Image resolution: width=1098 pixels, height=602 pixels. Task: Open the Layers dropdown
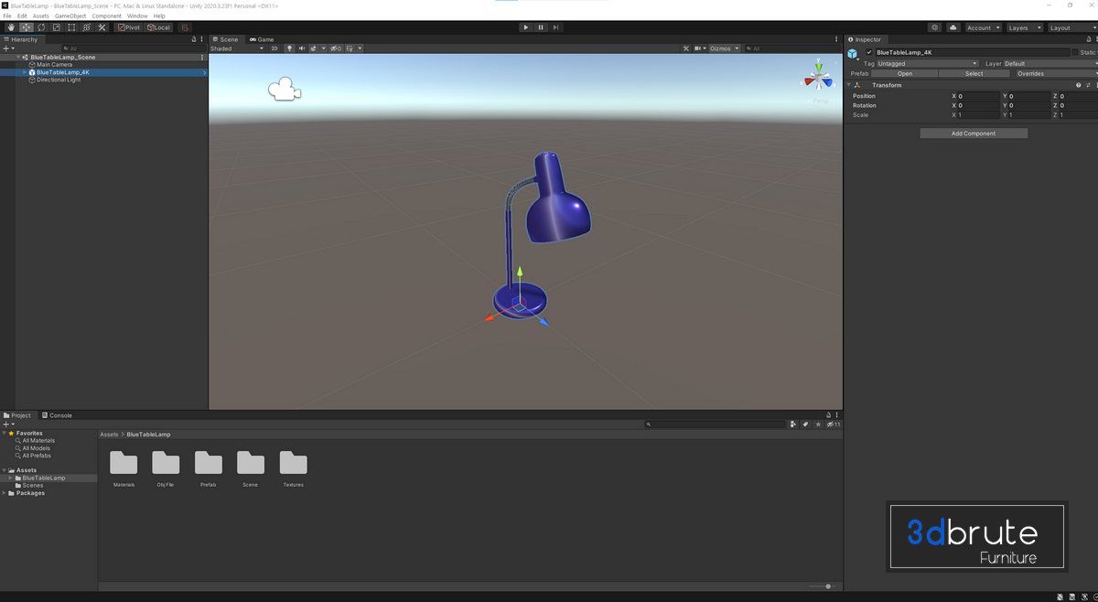tap(1024, 27)
